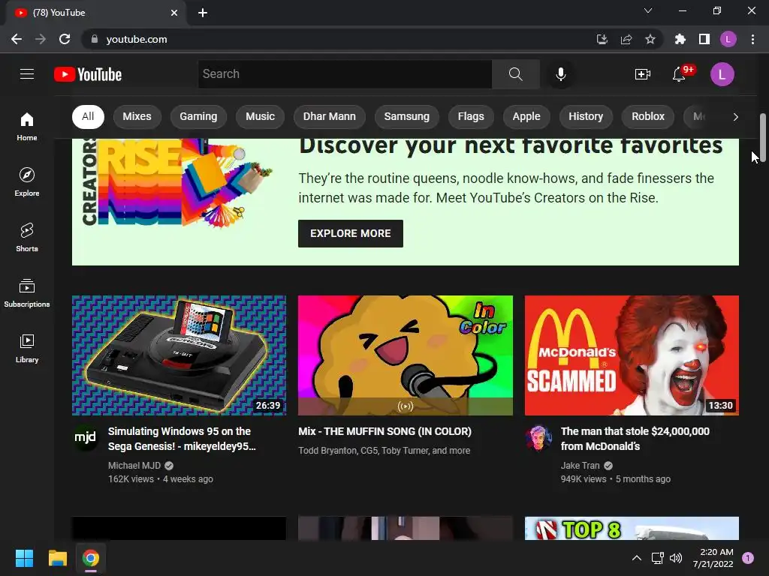This screenshot has height=576, width=769.
Task: Open Windows 95 Sega Genesis video thumbnail
Action: 179,355
